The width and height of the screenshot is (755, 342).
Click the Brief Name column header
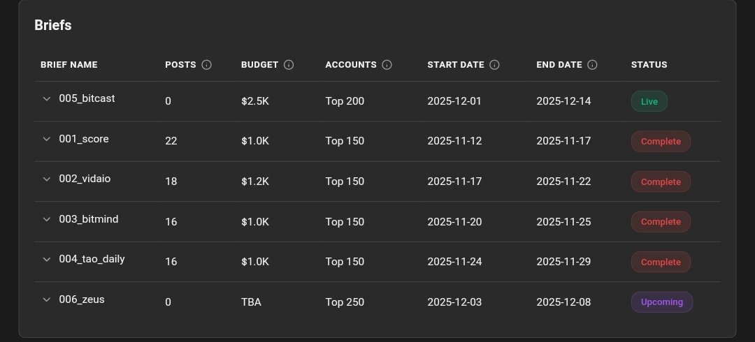point(69,65)
